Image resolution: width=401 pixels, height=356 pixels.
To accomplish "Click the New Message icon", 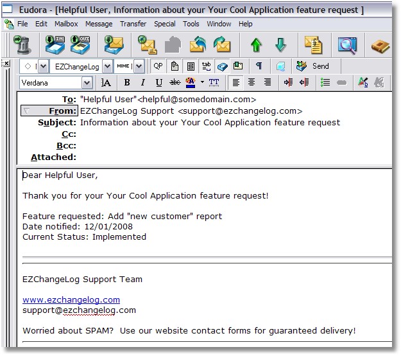I will point(148,45).
